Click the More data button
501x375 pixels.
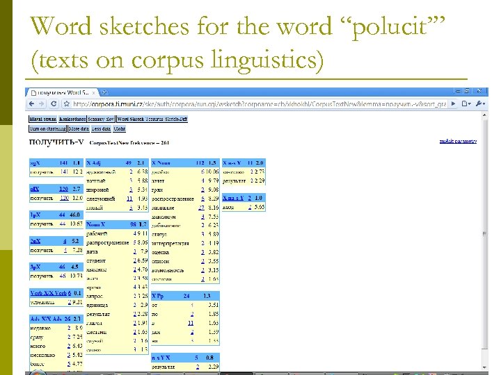pos(79,128)
